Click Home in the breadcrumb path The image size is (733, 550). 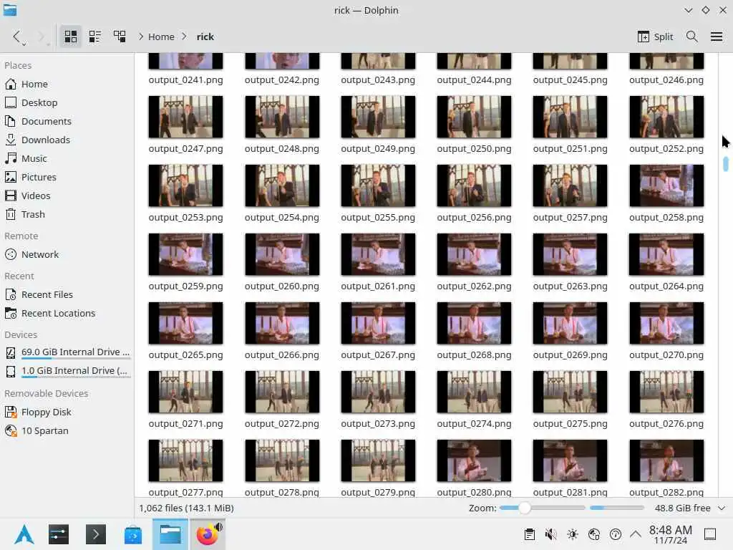(161, 37)
